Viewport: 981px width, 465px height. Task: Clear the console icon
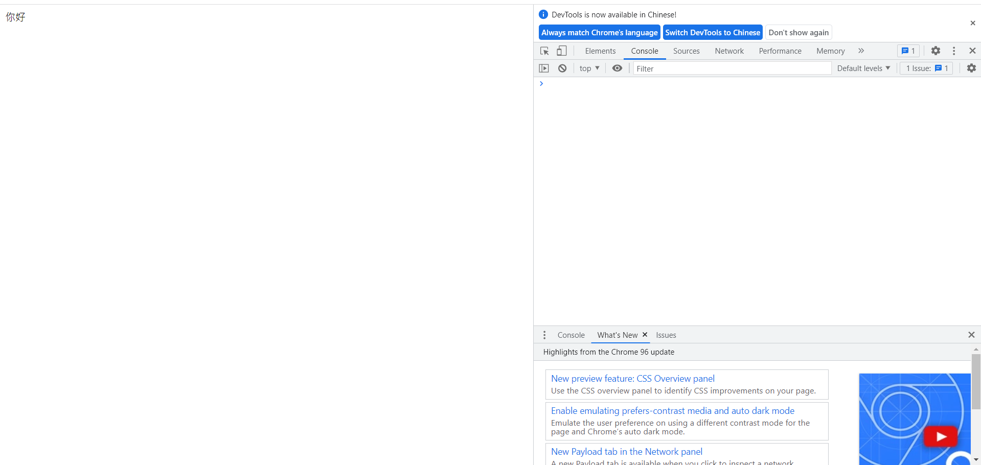(x=562, y=68)
